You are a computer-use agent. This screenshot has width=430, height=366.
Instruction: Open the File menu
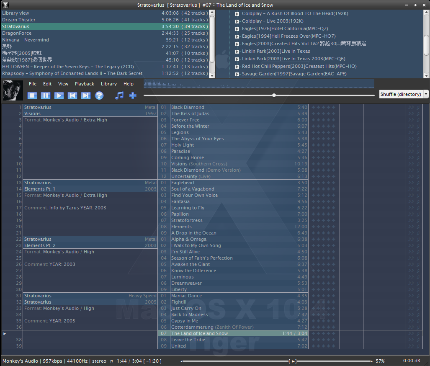click(33, 84)
